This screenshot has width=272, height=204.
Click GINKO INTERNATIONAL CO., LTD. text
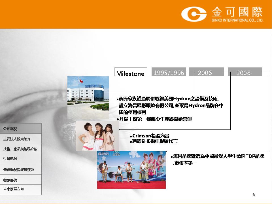pos(237,20)
